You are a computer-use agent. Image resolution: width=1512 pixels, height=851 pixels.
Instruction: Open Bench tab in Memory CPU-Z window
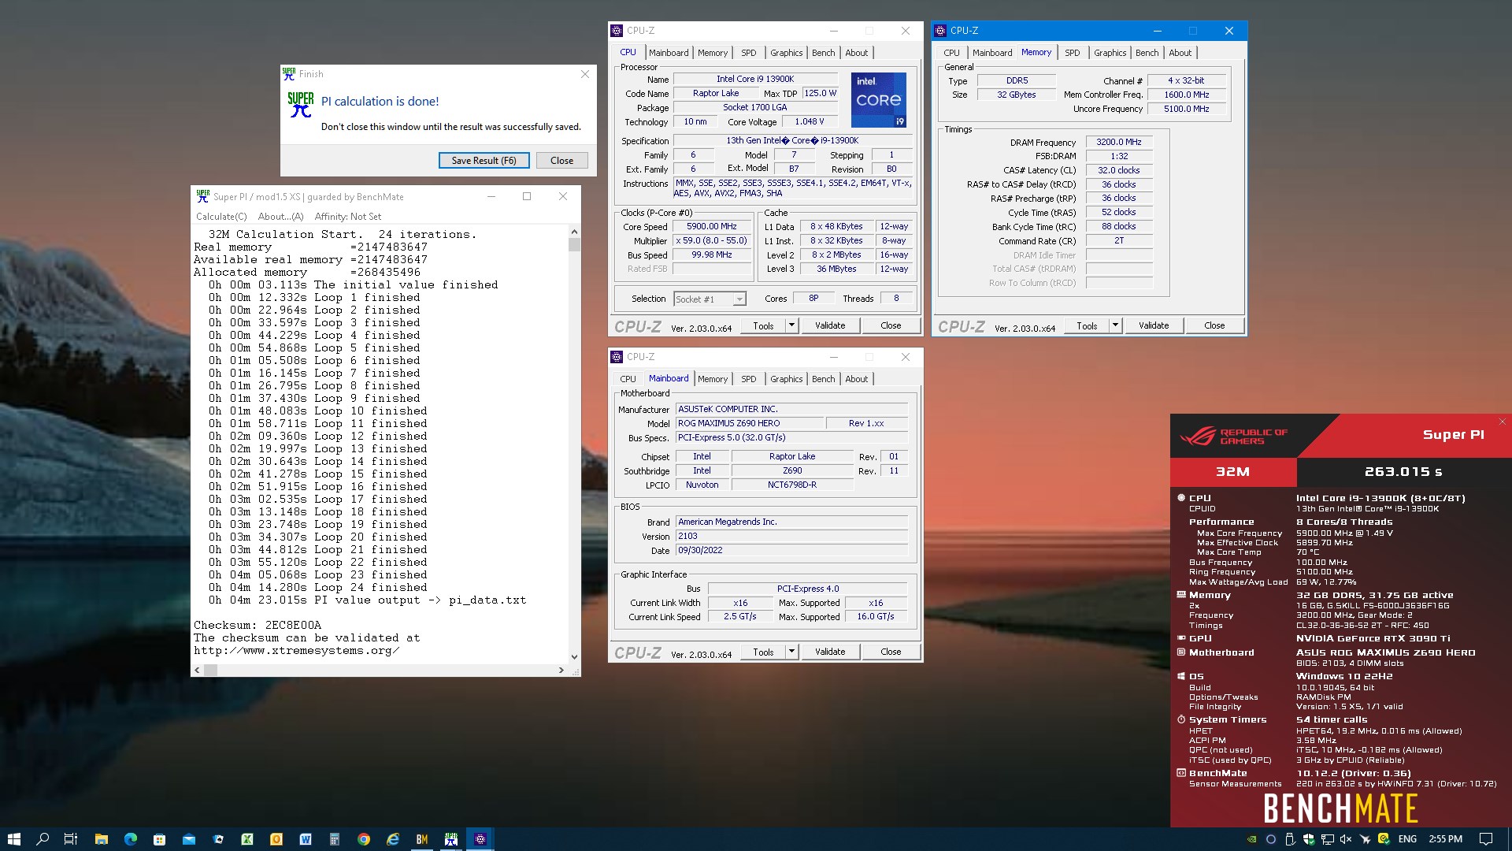[x=1147, y=53]
